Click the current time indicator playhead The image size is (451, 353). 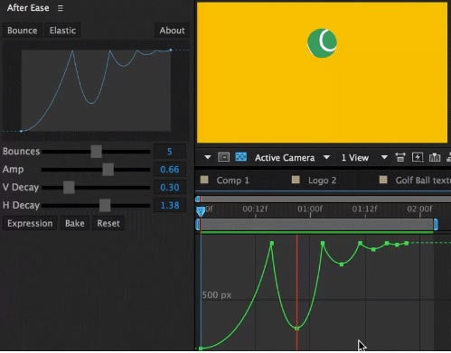(x=201, y=211)
